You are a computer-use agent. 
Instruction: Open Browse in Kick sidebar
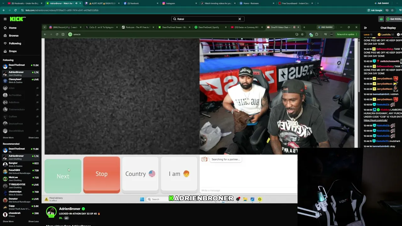coord(14,35)
